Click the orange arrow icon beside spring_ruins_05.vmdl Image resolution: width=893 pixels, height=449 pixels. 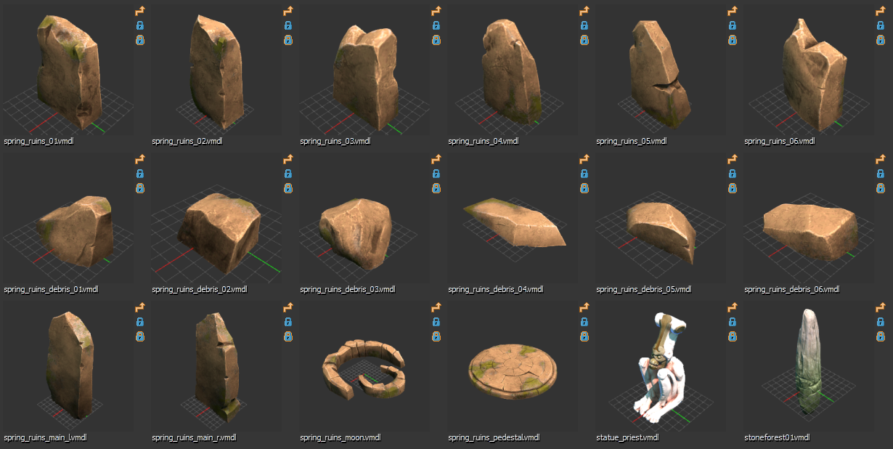tap(733, 12)
